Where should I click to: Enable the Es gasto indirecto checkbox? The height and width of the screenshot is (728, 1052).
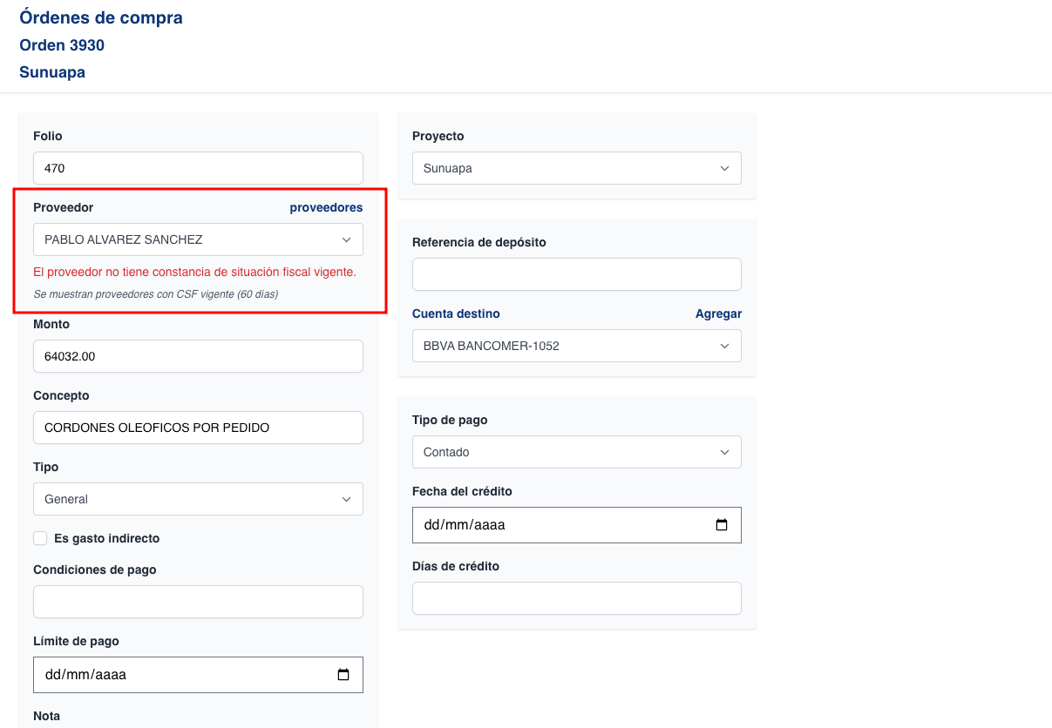(40, 538)
